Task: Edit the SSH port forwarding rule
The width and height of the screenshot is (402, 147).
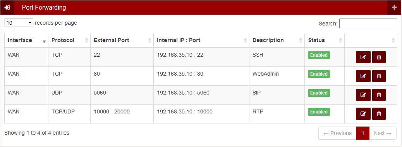Action: (x=363, y=57)
